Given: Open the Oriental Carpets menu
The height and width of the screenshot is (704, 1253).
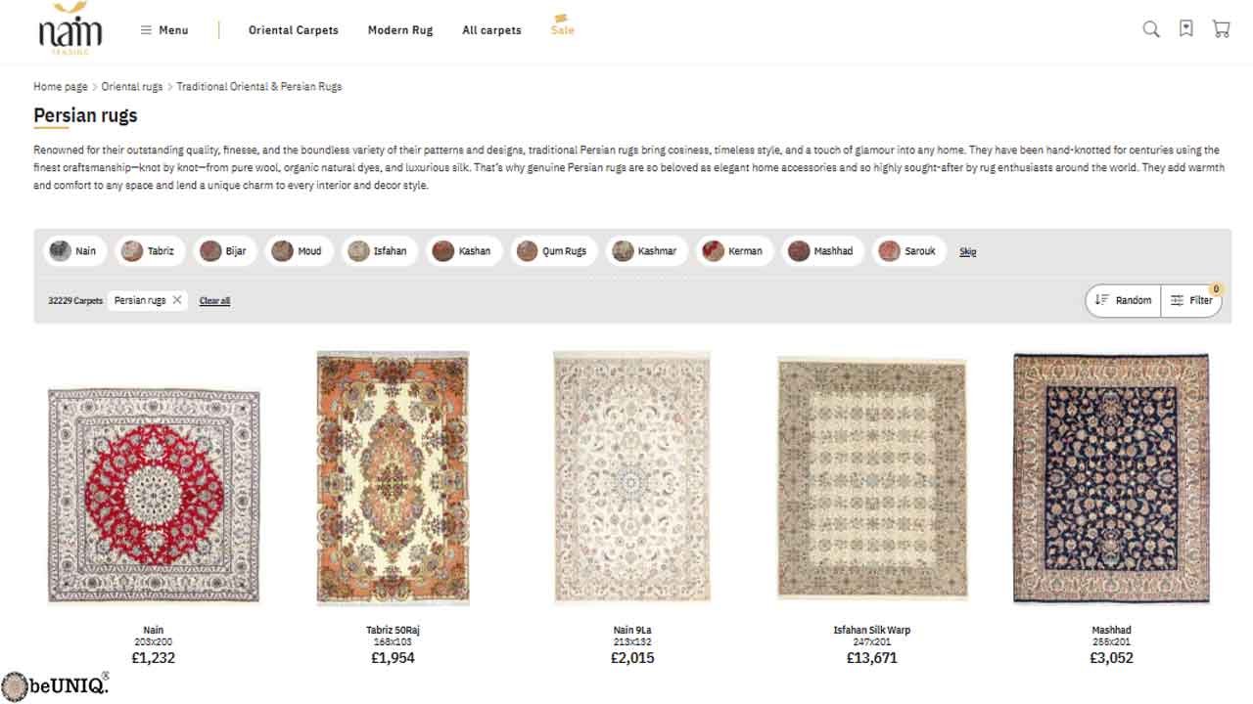Looking at the screenshot, I should tap(293, 30).
